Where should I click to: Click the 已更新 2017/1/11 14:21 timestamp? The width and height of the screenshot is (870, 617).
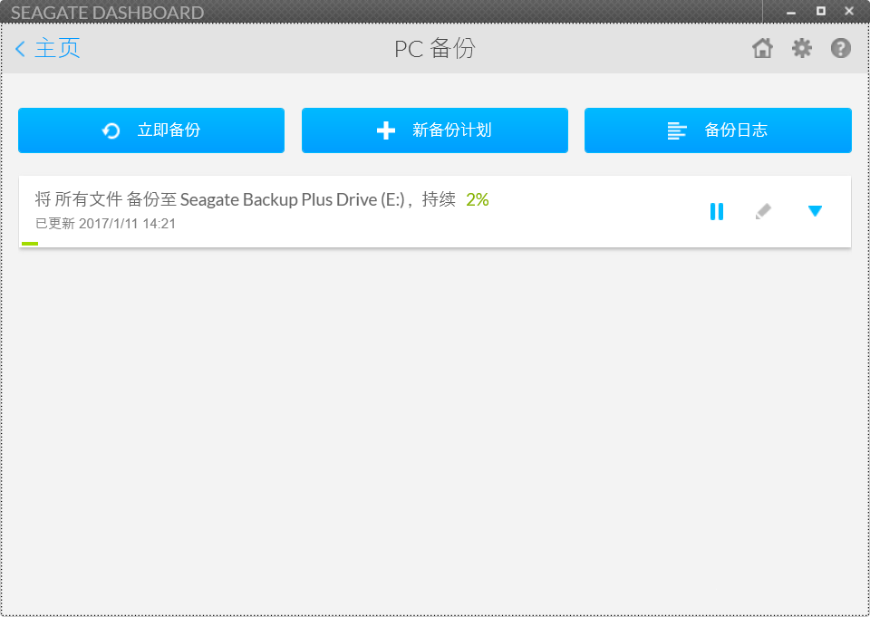click(x=105, y=224)
